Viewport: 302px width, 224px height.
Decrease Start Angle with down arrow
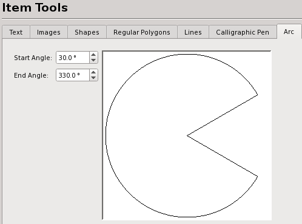93,60
